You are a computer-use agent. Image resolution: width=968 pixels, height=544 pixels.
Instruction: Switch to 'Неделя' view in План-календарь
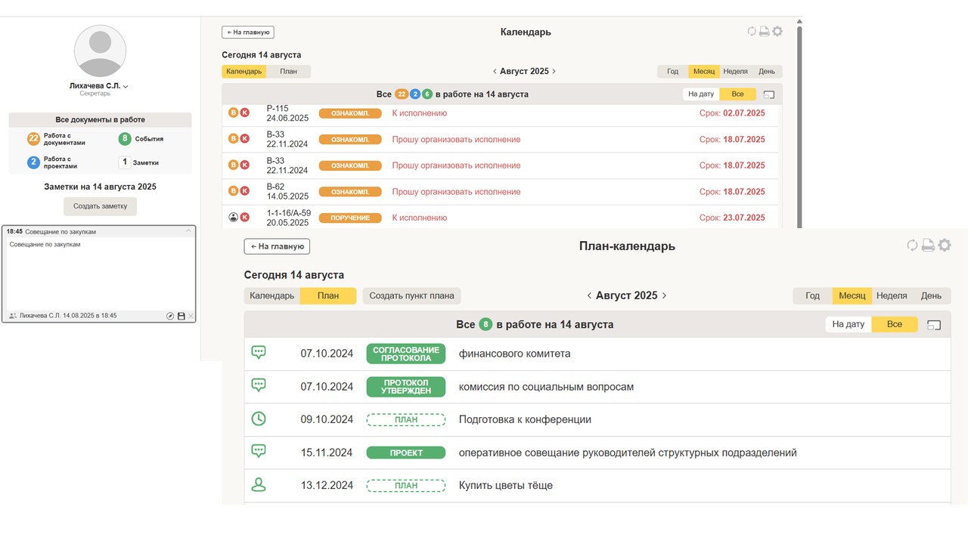pos(892,295)
